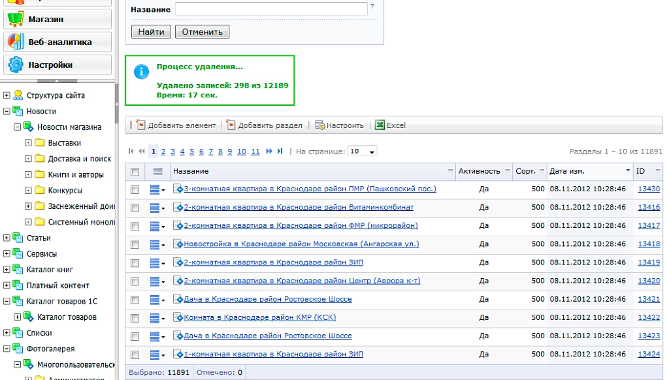The image size is (669, 380).
Task: Expand the Структура сайта tree node
Action: (x=7, y=95)
